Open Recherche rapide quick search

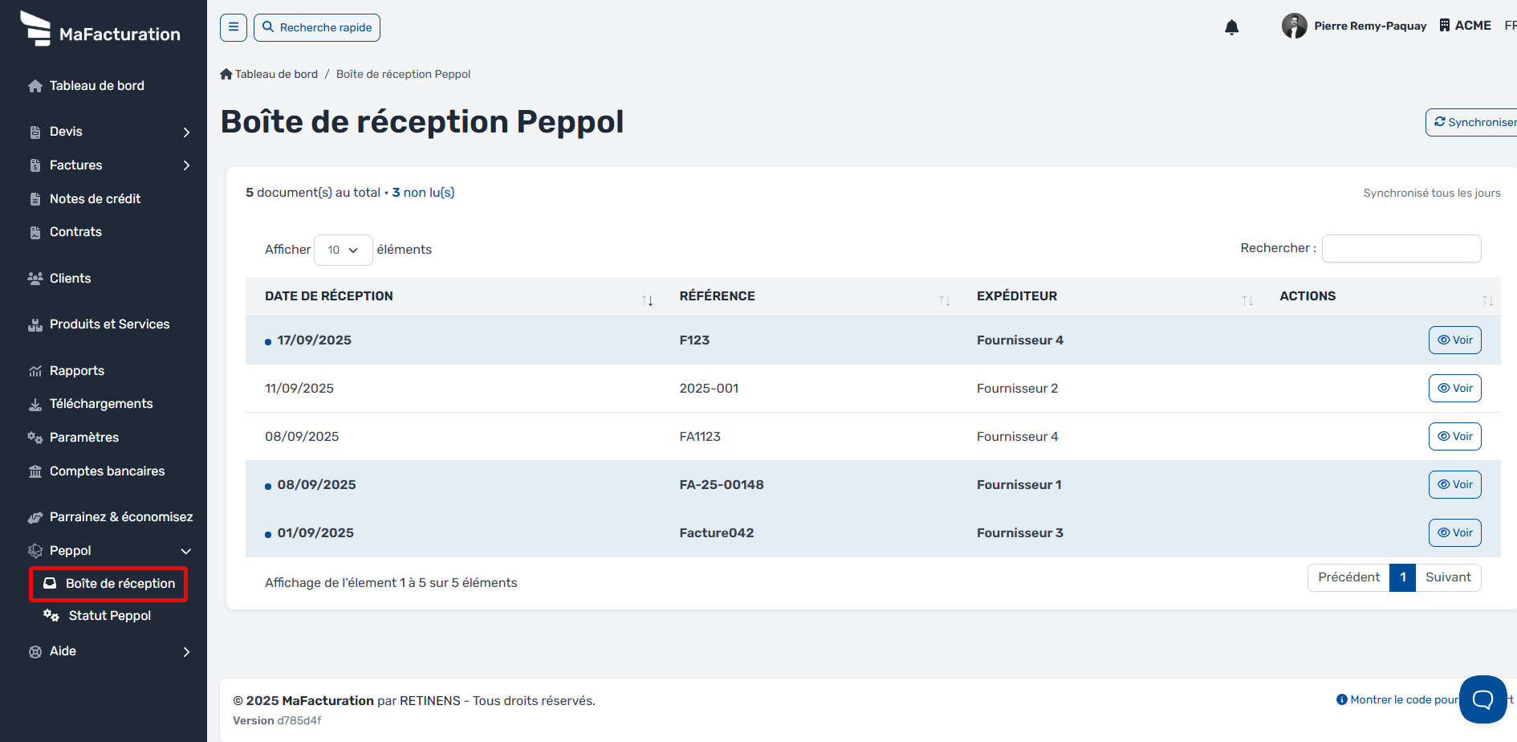[x=317, y=27]
